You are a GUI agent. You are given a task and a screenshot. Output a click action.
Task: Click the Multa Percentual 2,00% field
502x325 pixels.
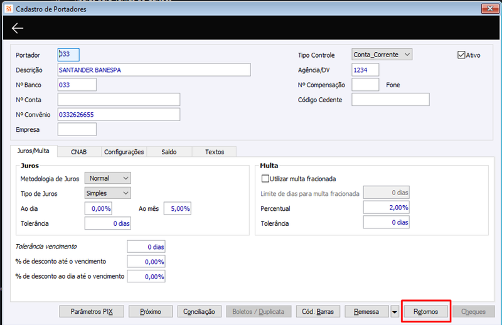pos(386,207)
